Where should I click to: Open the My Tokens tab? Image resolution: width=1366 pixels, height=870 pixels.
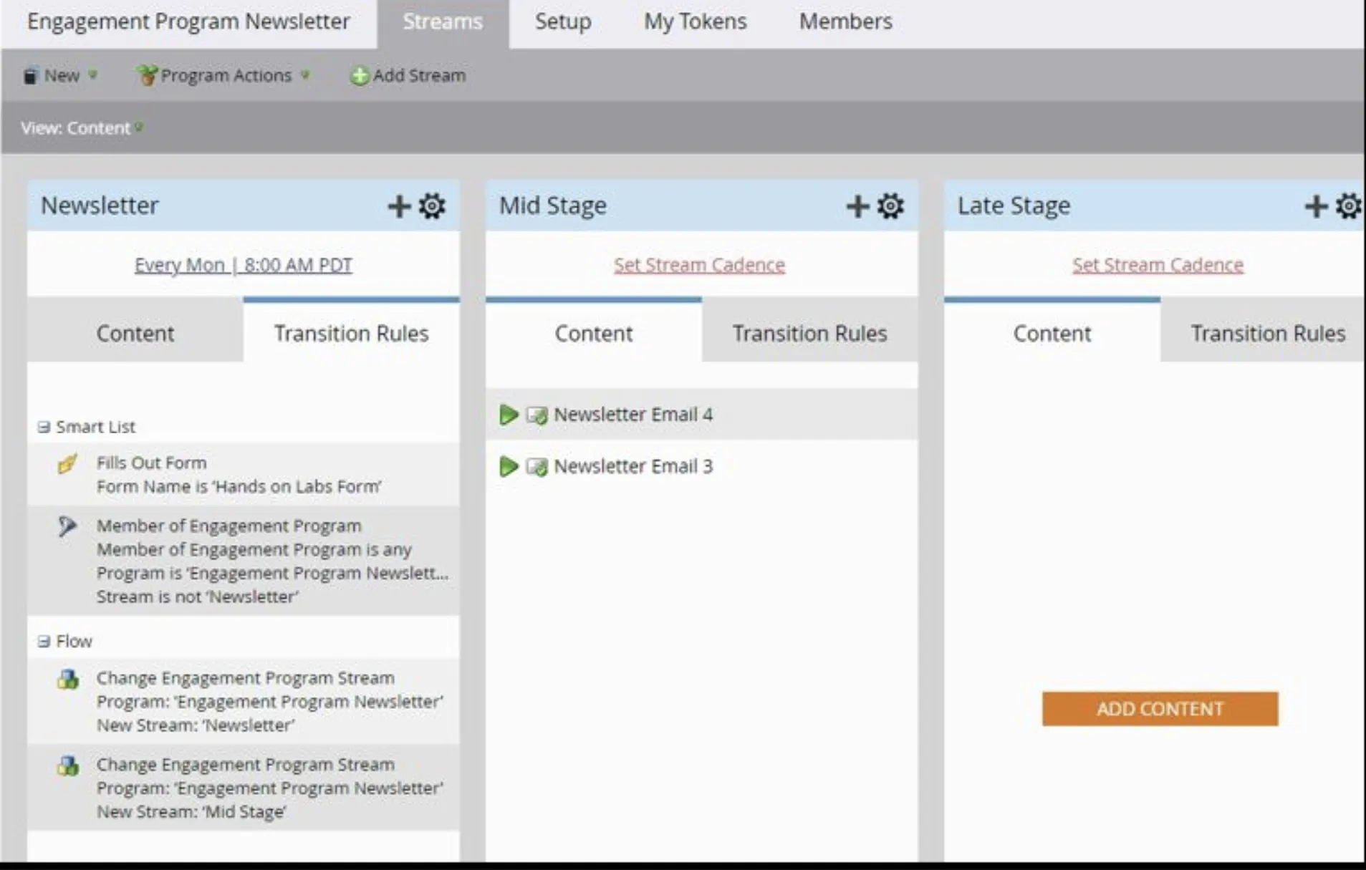(695, 22)
